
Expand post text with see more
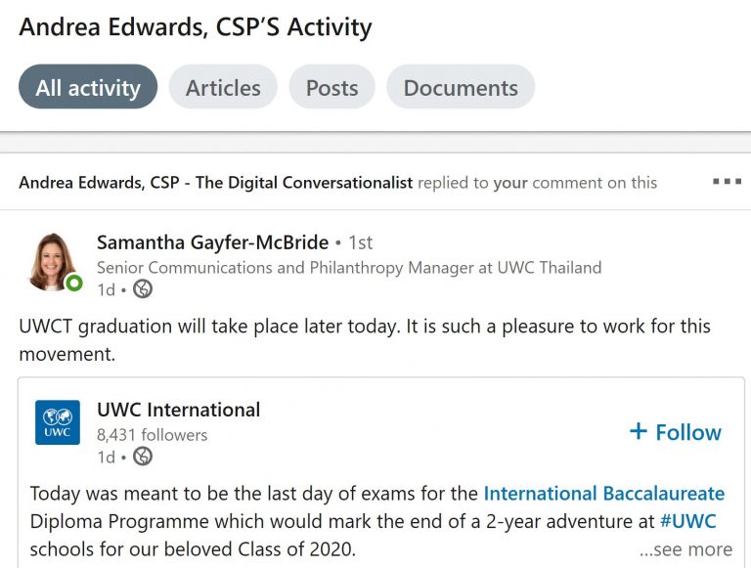coord(685,549)
